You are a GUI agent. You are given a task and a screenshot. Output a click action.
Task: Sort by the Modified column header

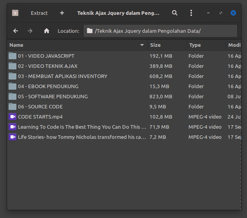coord(233,45)
